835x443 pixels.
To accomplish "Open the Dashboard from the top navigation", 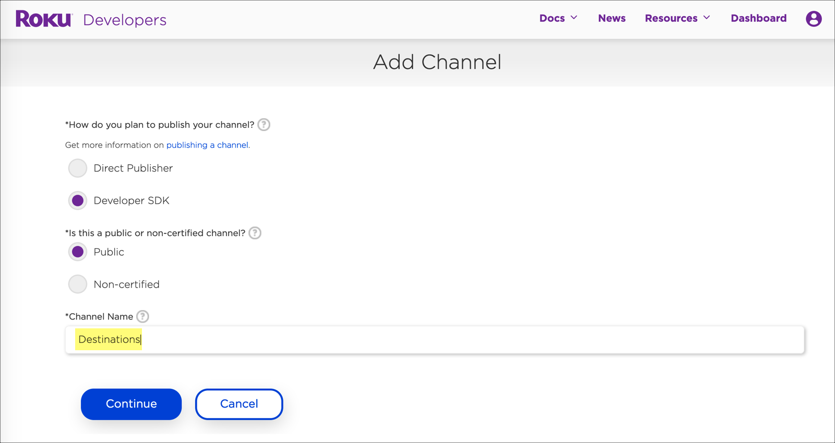I will pyautogui.click(x=758, y=18).
